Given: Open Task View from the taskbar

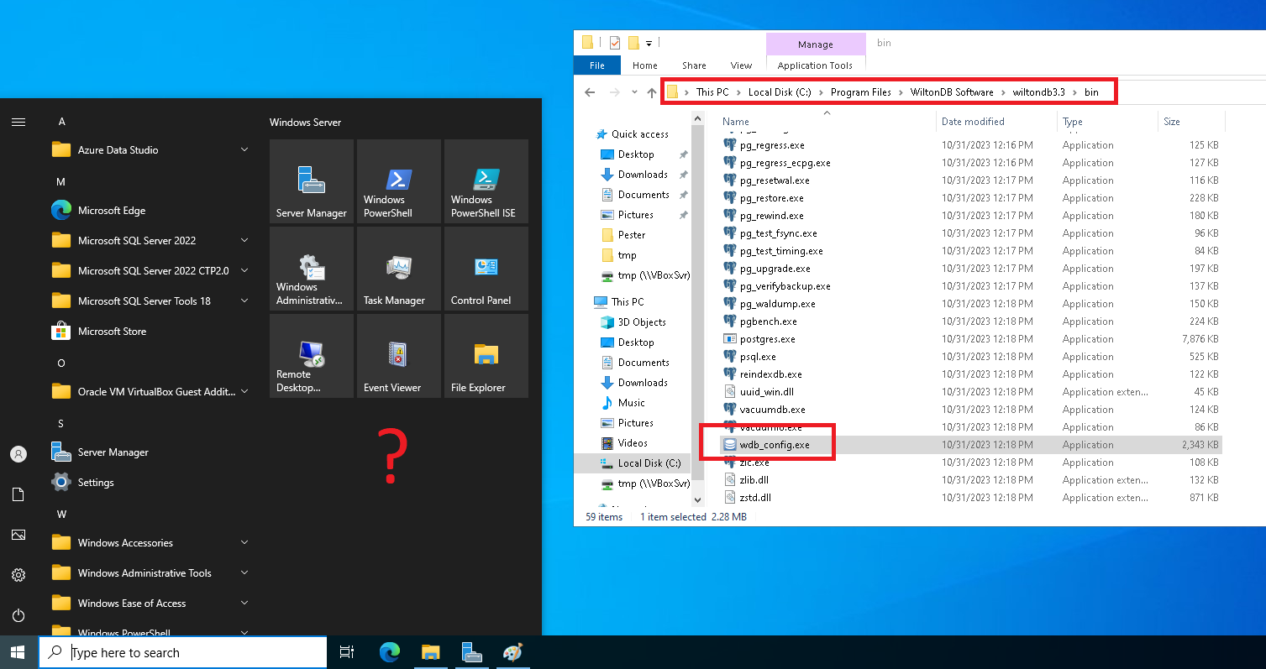Looking at the screenshot, I should tap(346, 652).
